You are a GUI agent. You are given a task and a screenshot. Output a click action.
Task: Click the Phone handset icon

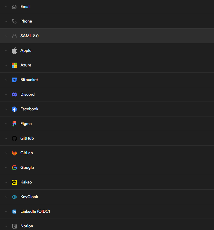click(x=14, y=21)
